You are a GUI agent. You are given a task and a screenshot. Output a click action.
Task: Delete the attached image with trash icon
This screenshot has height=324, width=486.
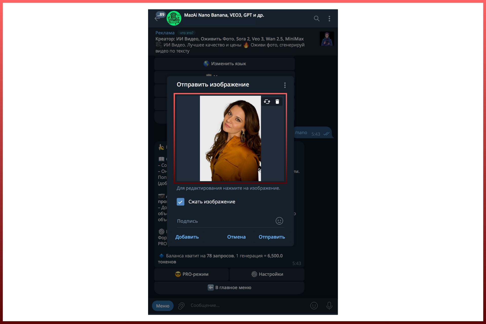(x=277, y=102)
